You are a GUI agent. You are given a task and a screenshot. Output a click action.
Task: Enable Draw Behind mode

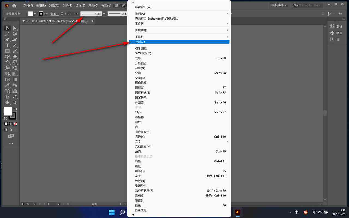(x=11, y=130)
